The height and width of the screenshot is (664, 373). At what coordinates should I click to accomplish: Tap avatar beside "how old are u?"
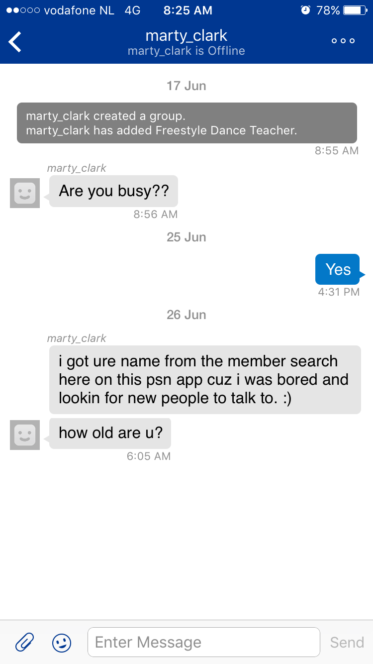(25, 435)
